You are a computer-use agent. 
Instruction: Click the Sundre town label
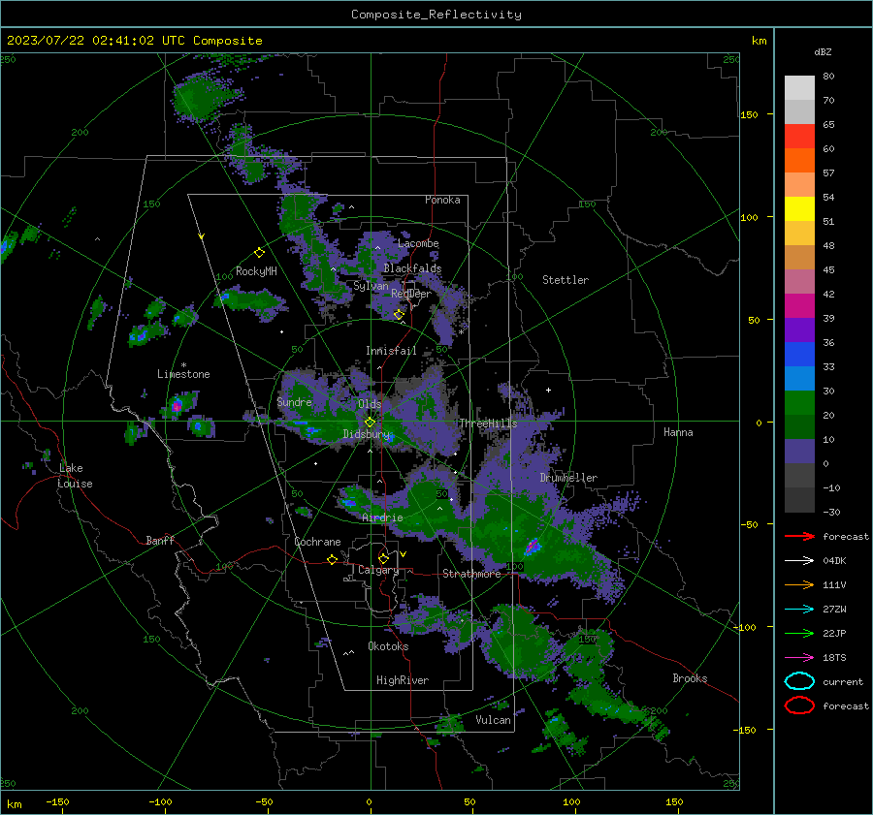tap(294, 401)
